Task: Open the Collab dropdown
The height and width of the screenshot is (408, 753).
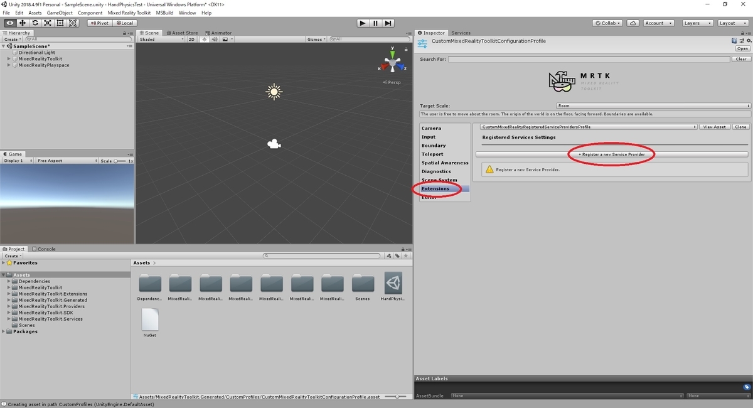Action: pos(608,23)
